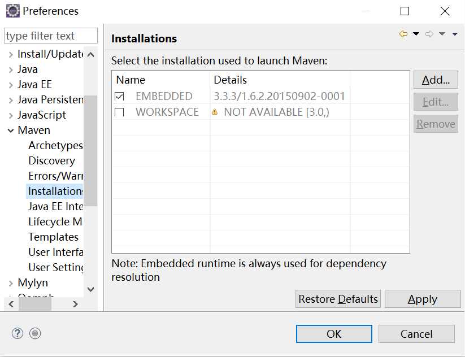
Task: Click the forward navigation arrow icon
Action: point(429,34)
